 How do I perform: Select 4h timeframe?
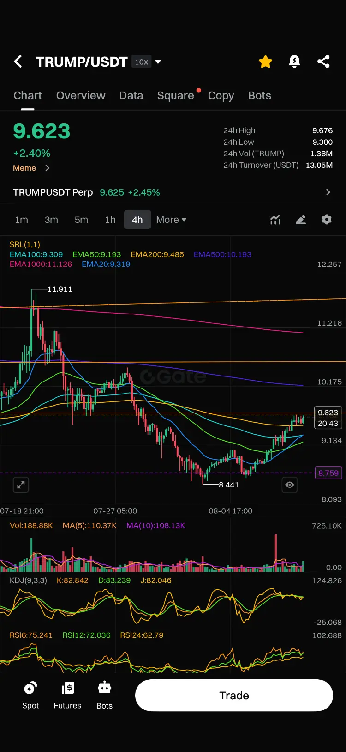tap(137, 220)
